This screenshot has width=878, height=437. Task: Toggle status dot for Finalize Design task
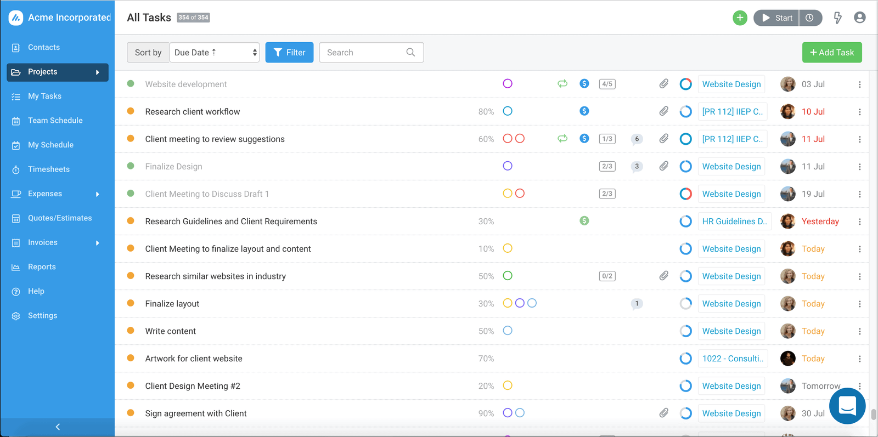[131, 166]
